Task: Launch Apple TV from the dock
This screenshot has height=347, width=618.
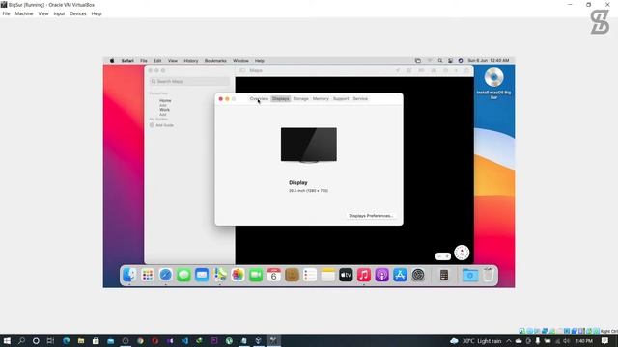Action: [x=346, y=275]
